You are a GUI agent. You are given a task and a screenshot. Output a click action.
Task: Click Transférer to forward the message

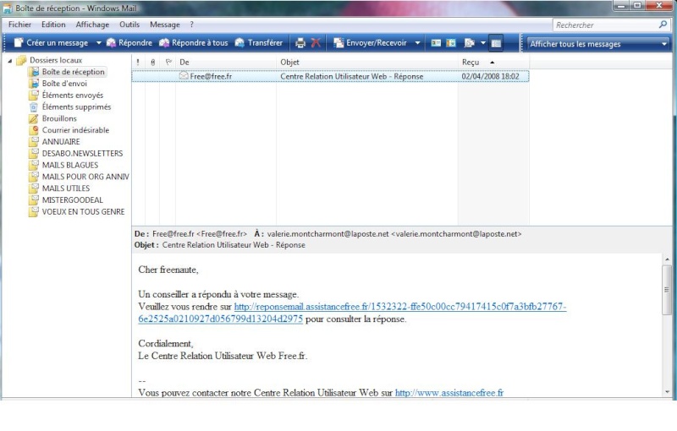tap(259, 42)
